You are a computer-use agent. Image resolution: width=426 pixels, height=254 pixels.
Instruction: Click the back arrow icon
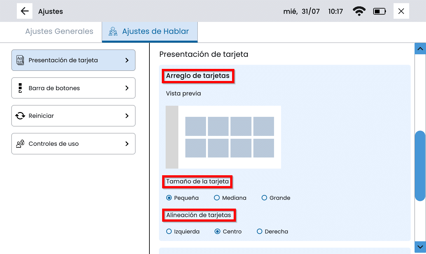point(24,11)
